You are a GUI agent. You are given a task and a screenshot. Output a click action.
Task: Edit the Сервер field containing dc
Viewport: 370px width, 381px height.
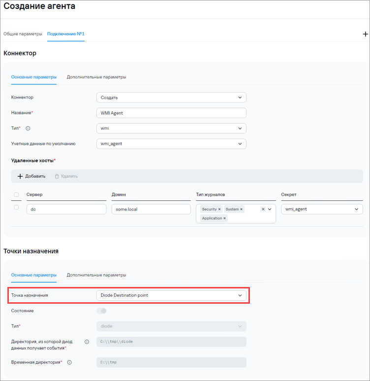[x=66, y=209]
